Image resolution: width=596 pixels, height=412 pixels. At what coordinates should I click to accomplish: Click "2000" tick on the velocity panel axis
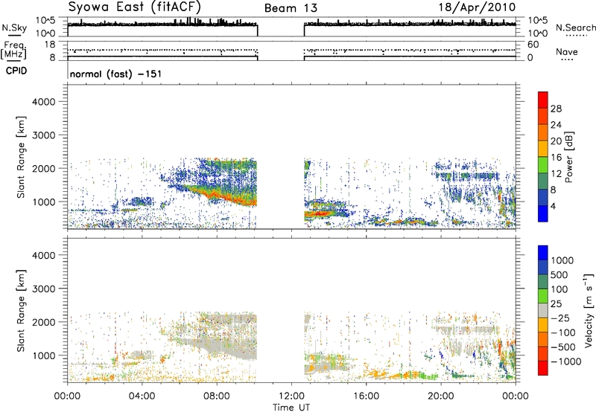pyautogui.click(x=44, y=322)
